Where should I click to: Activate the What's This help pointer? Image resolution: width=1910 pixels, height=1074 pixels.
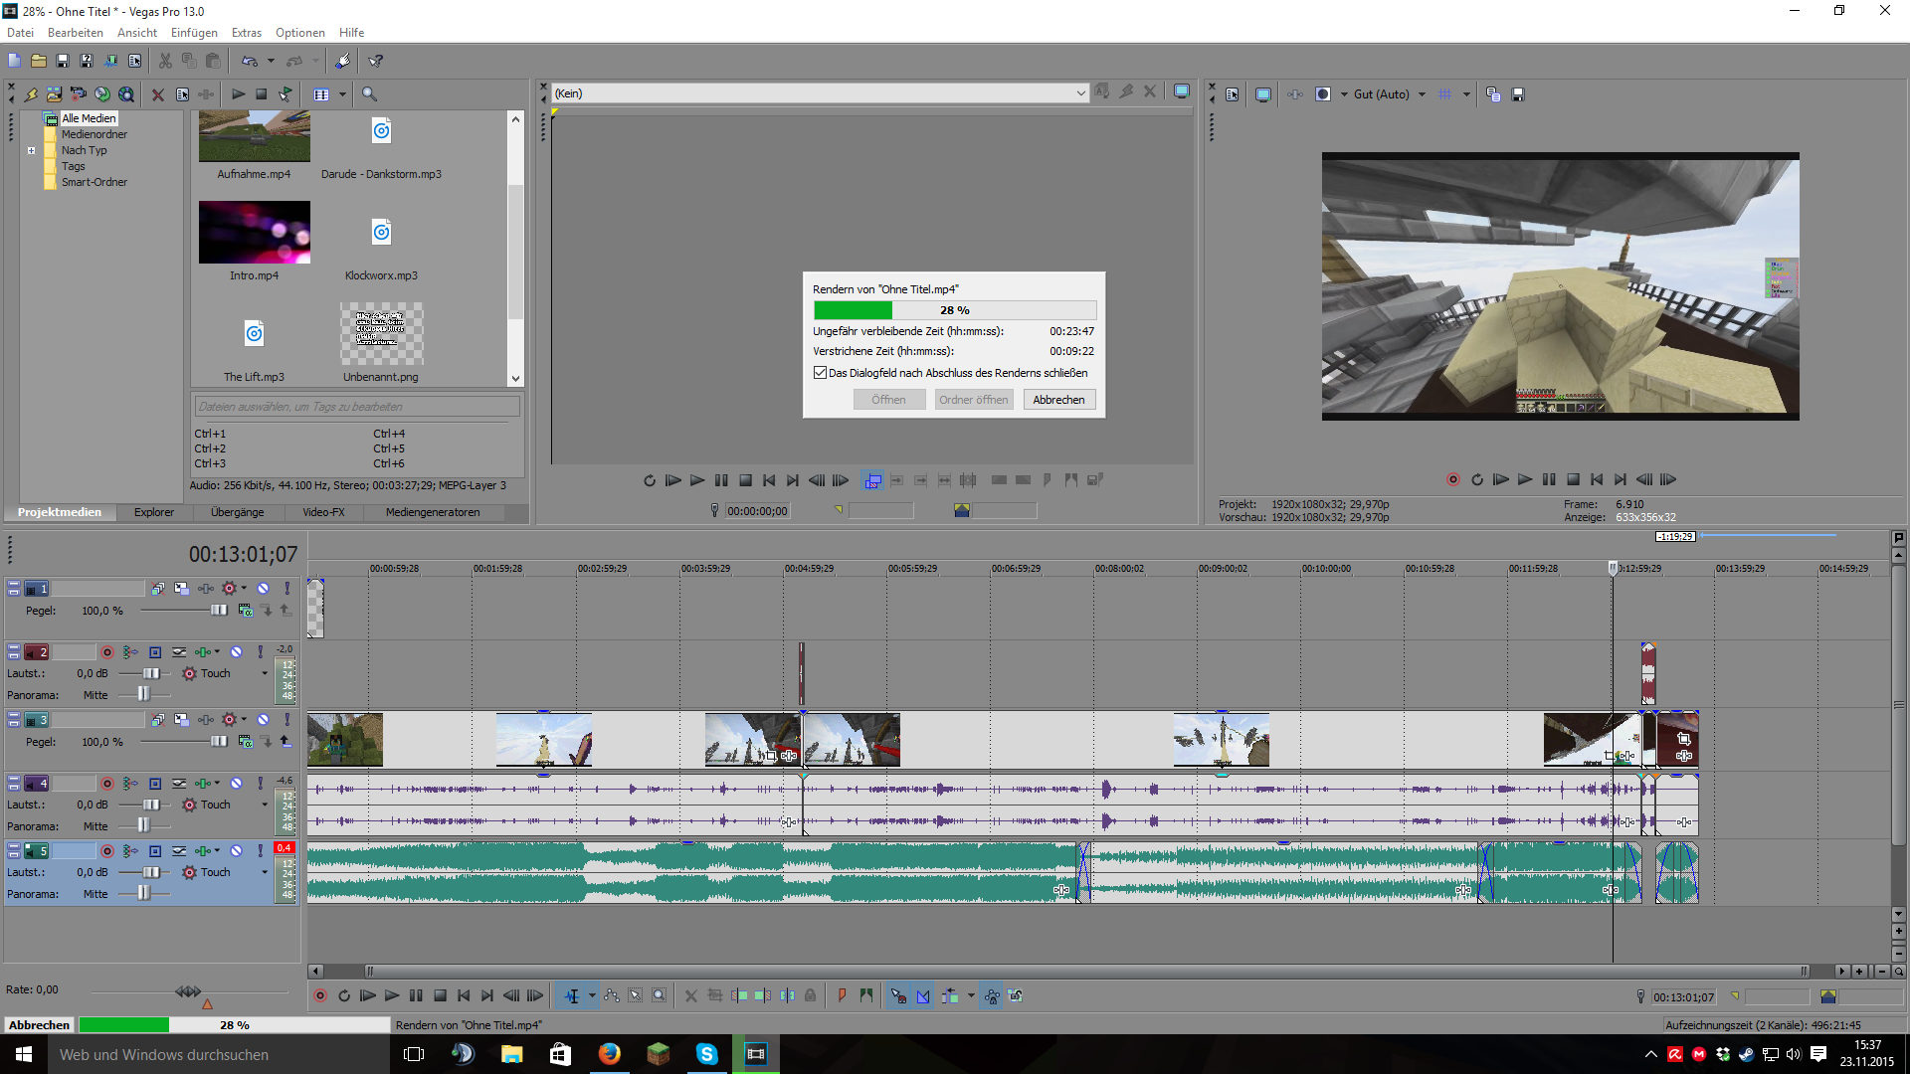(376, 61)
